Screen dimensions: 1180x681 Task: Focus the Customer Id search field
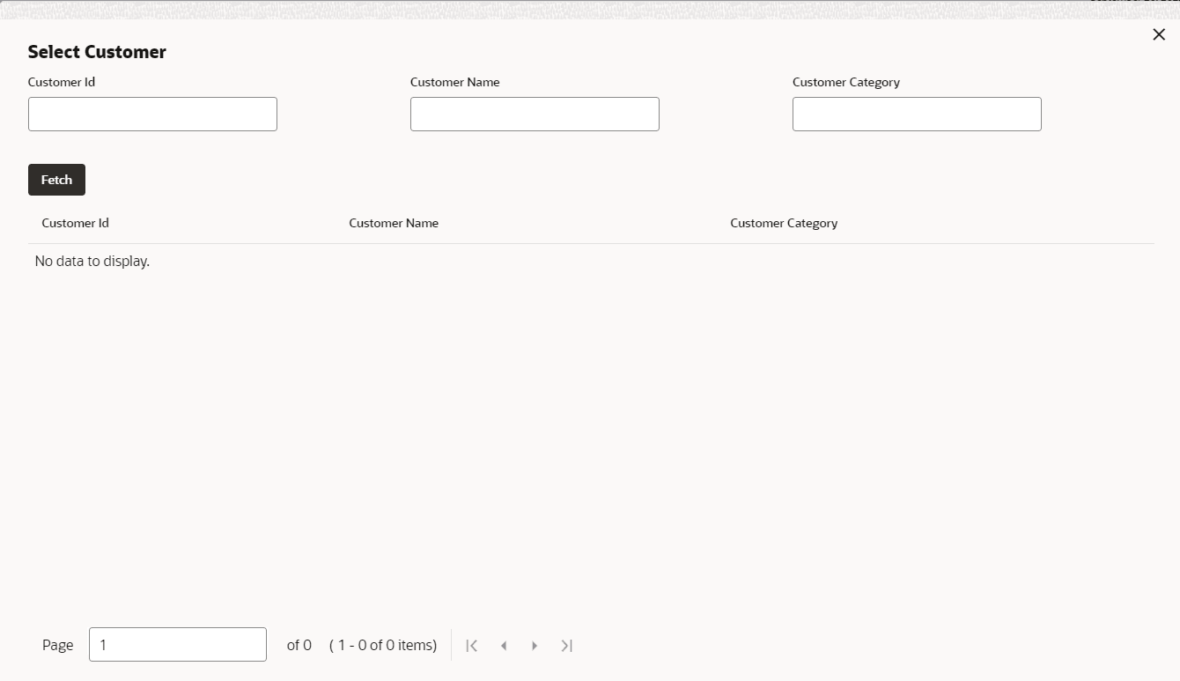(152, 115)
